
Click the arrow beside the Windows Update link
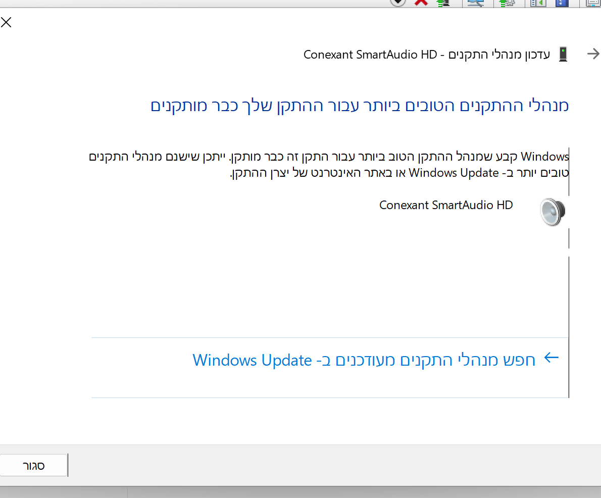(552, 358)
